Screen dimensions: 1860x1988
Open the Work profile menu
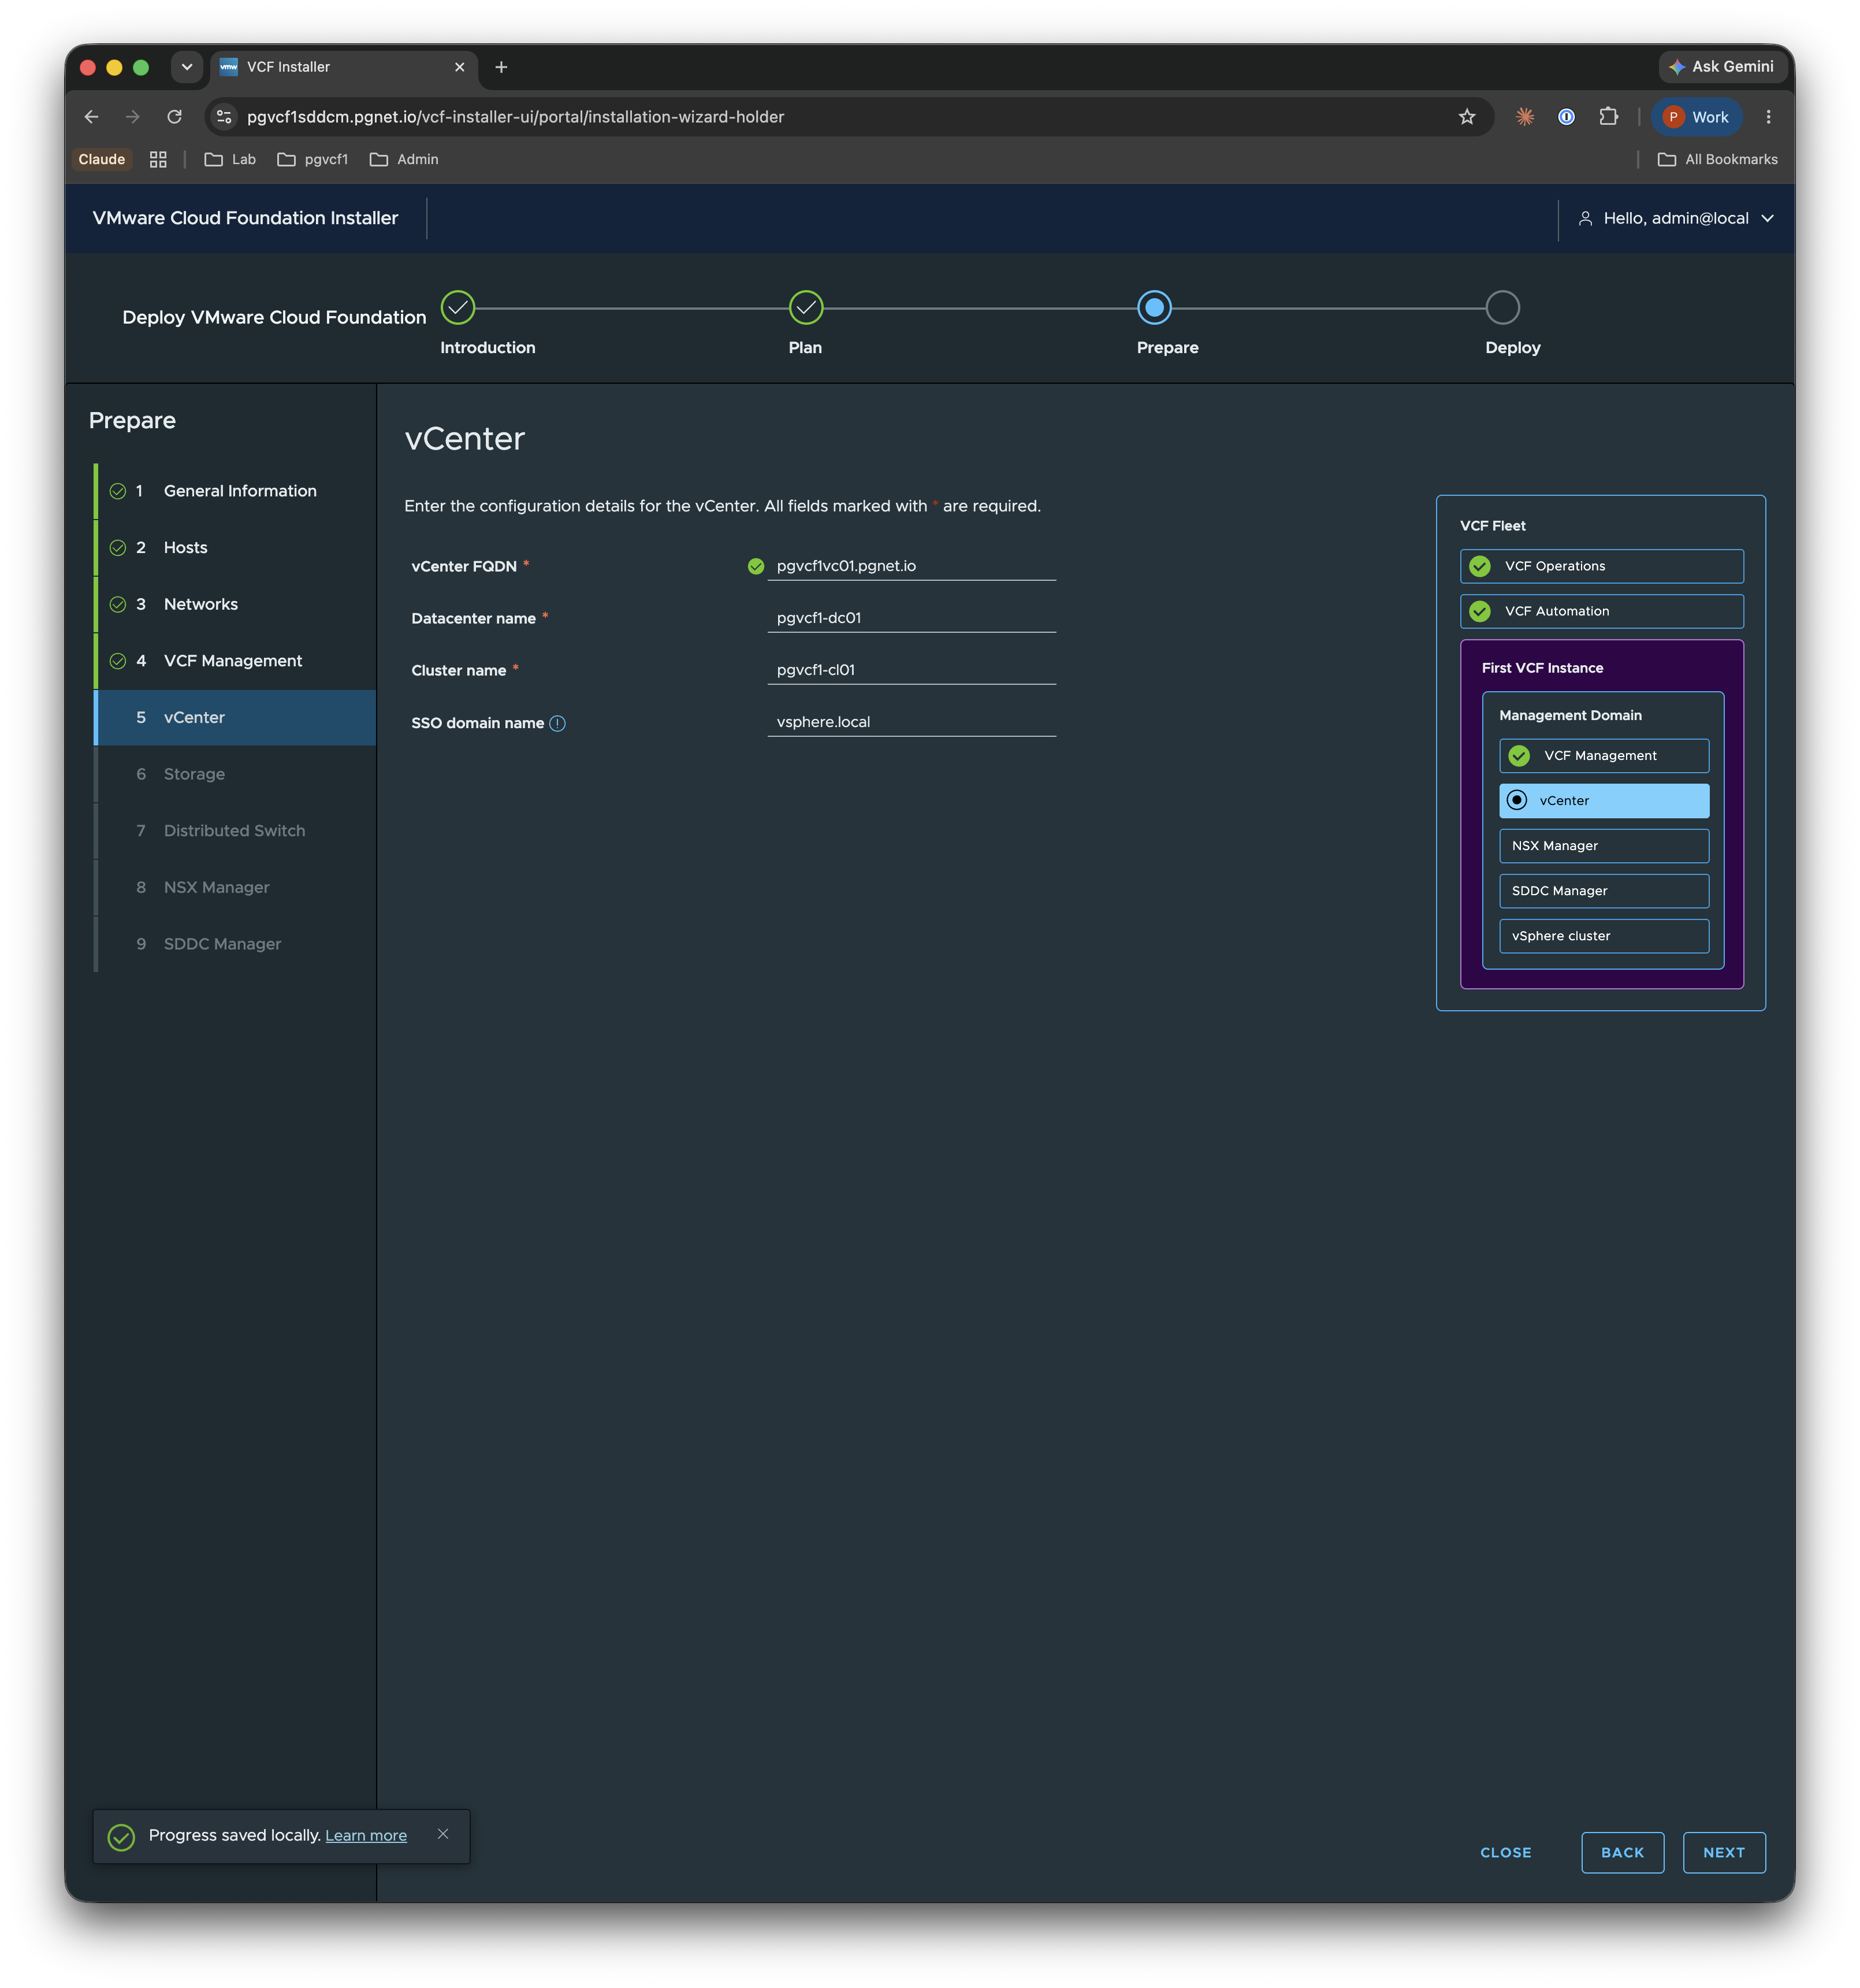tap(1696, 117)
